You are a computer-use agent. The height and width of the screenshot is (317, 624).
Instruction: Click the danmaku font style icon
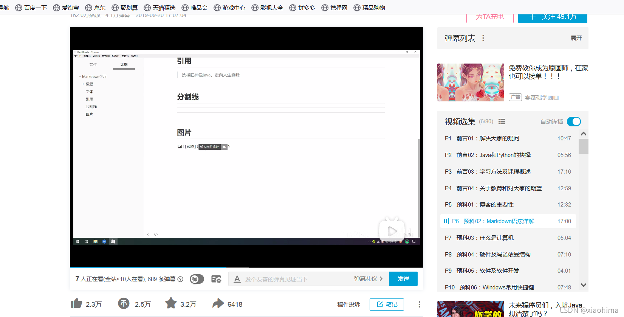237,279
